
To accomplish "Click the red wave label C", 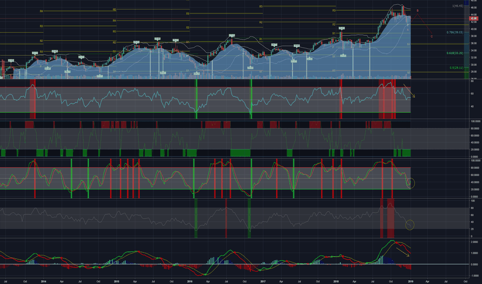I will 432,37.
